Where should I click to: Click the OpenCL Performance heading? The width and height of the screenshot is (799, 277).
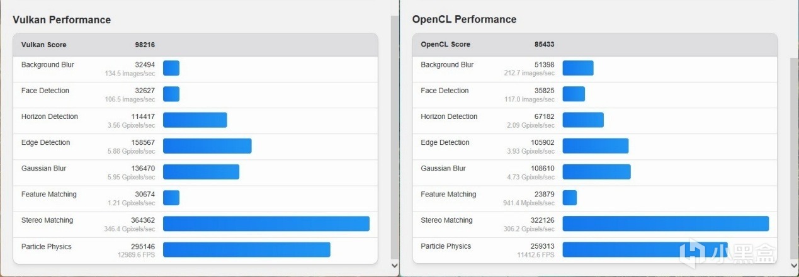click(464, 20)
